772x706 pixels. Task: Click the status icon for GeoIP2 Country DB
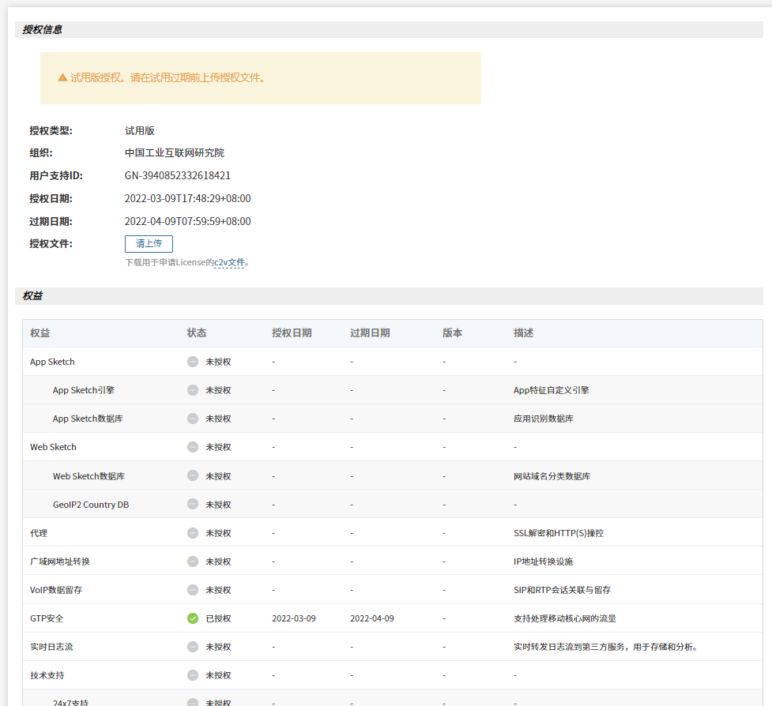(x=193, y=505)
